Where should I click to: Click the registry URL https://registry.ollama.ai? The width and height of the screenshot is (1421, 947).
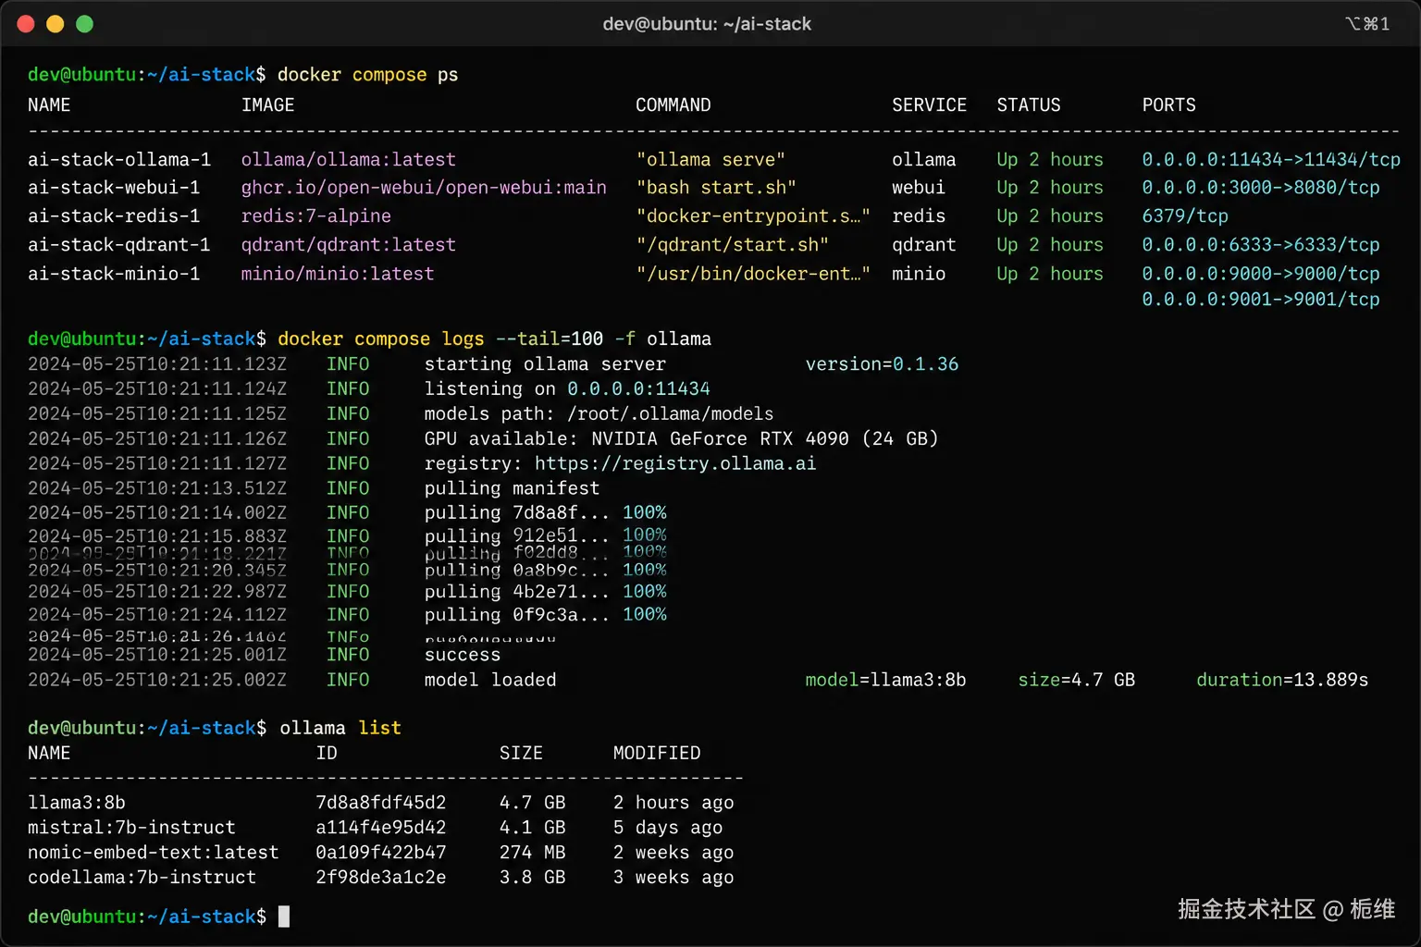(x=675, y=463)
